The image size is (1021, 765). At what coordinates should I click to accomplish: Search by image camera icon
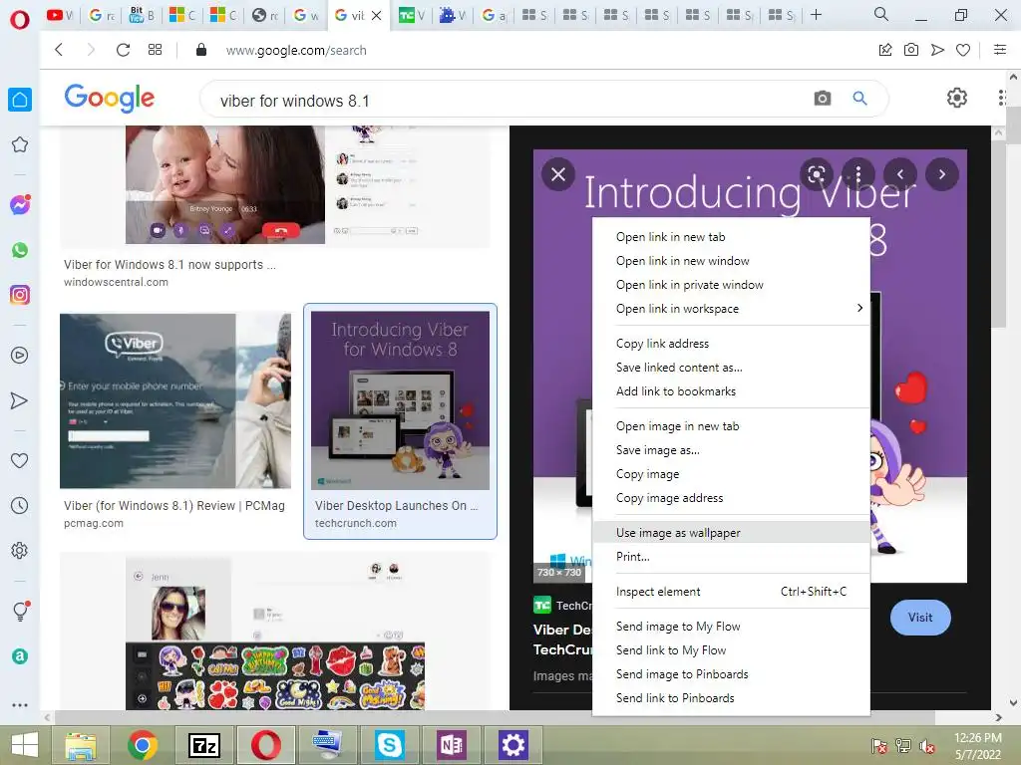click(x=823, y=99)
